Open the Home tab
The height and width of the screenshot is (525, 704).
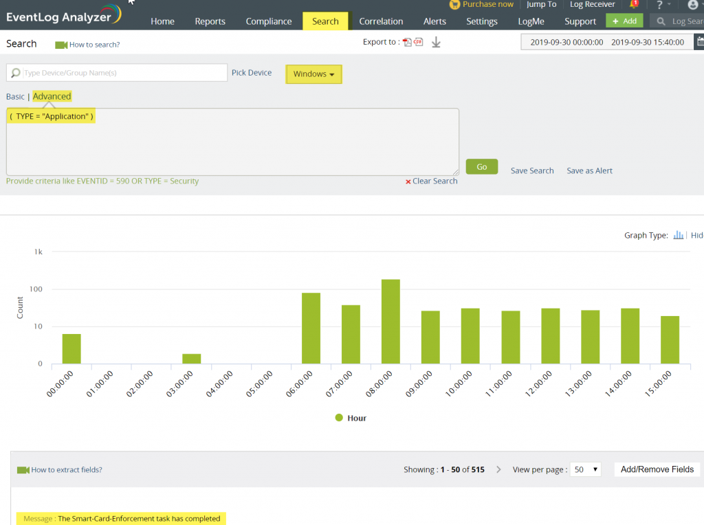click(x=162, y=21)
